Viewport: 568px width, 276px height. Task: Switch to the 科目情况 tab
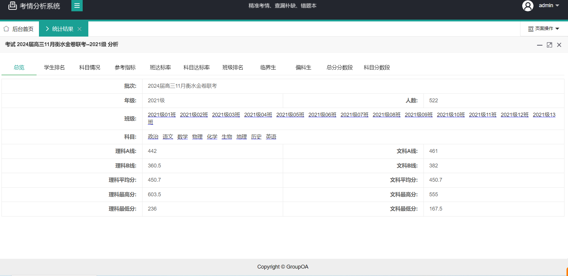coord(90,68)
